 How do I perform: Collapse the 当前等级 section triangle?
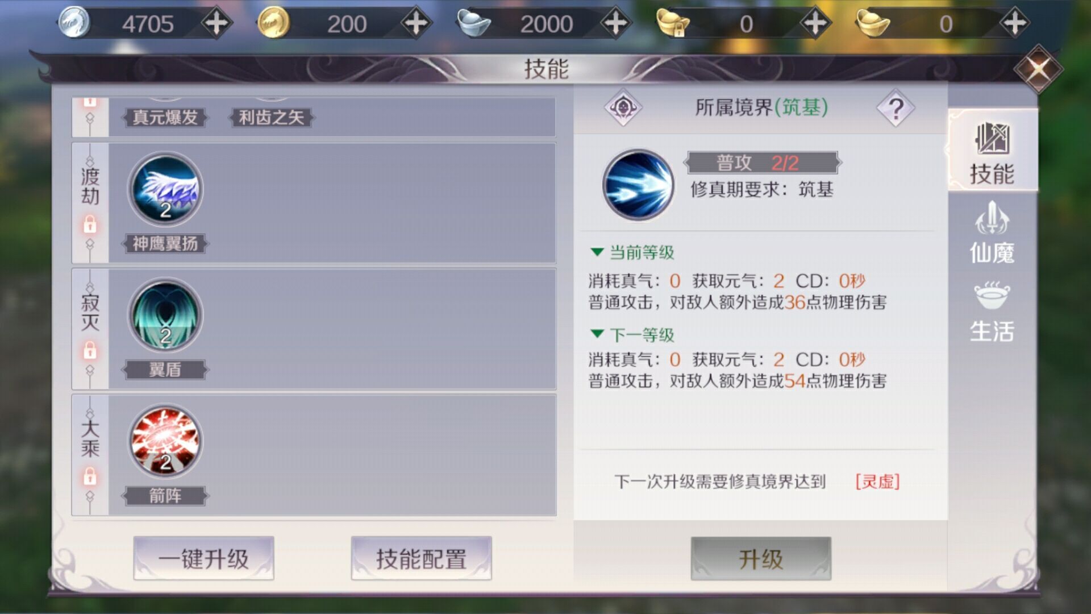tap(597, 251)
